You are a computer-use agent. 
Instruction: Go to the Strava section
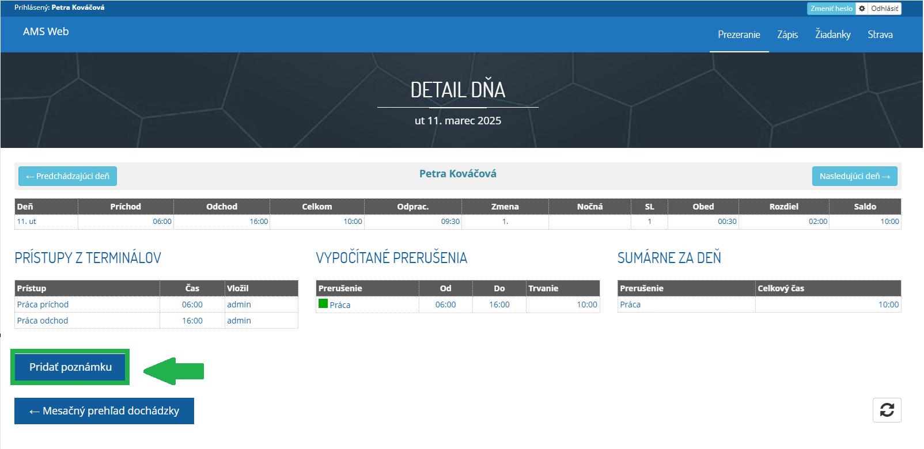[x=880, y=35]
